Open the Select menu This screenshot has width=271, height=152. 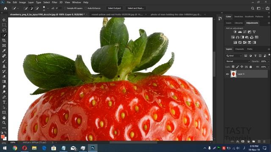click(x=46, y=3)
